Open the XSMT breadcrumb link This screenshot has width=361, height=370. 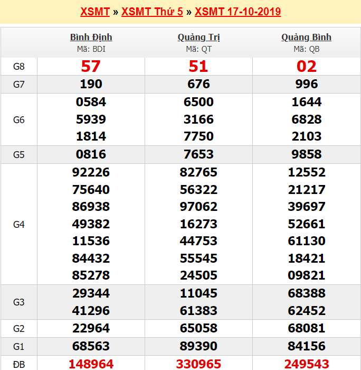(x=95, y=12)
